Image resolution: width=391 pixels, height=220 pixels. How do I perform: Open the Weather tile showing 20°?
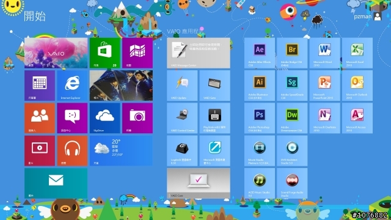[121, 151]
